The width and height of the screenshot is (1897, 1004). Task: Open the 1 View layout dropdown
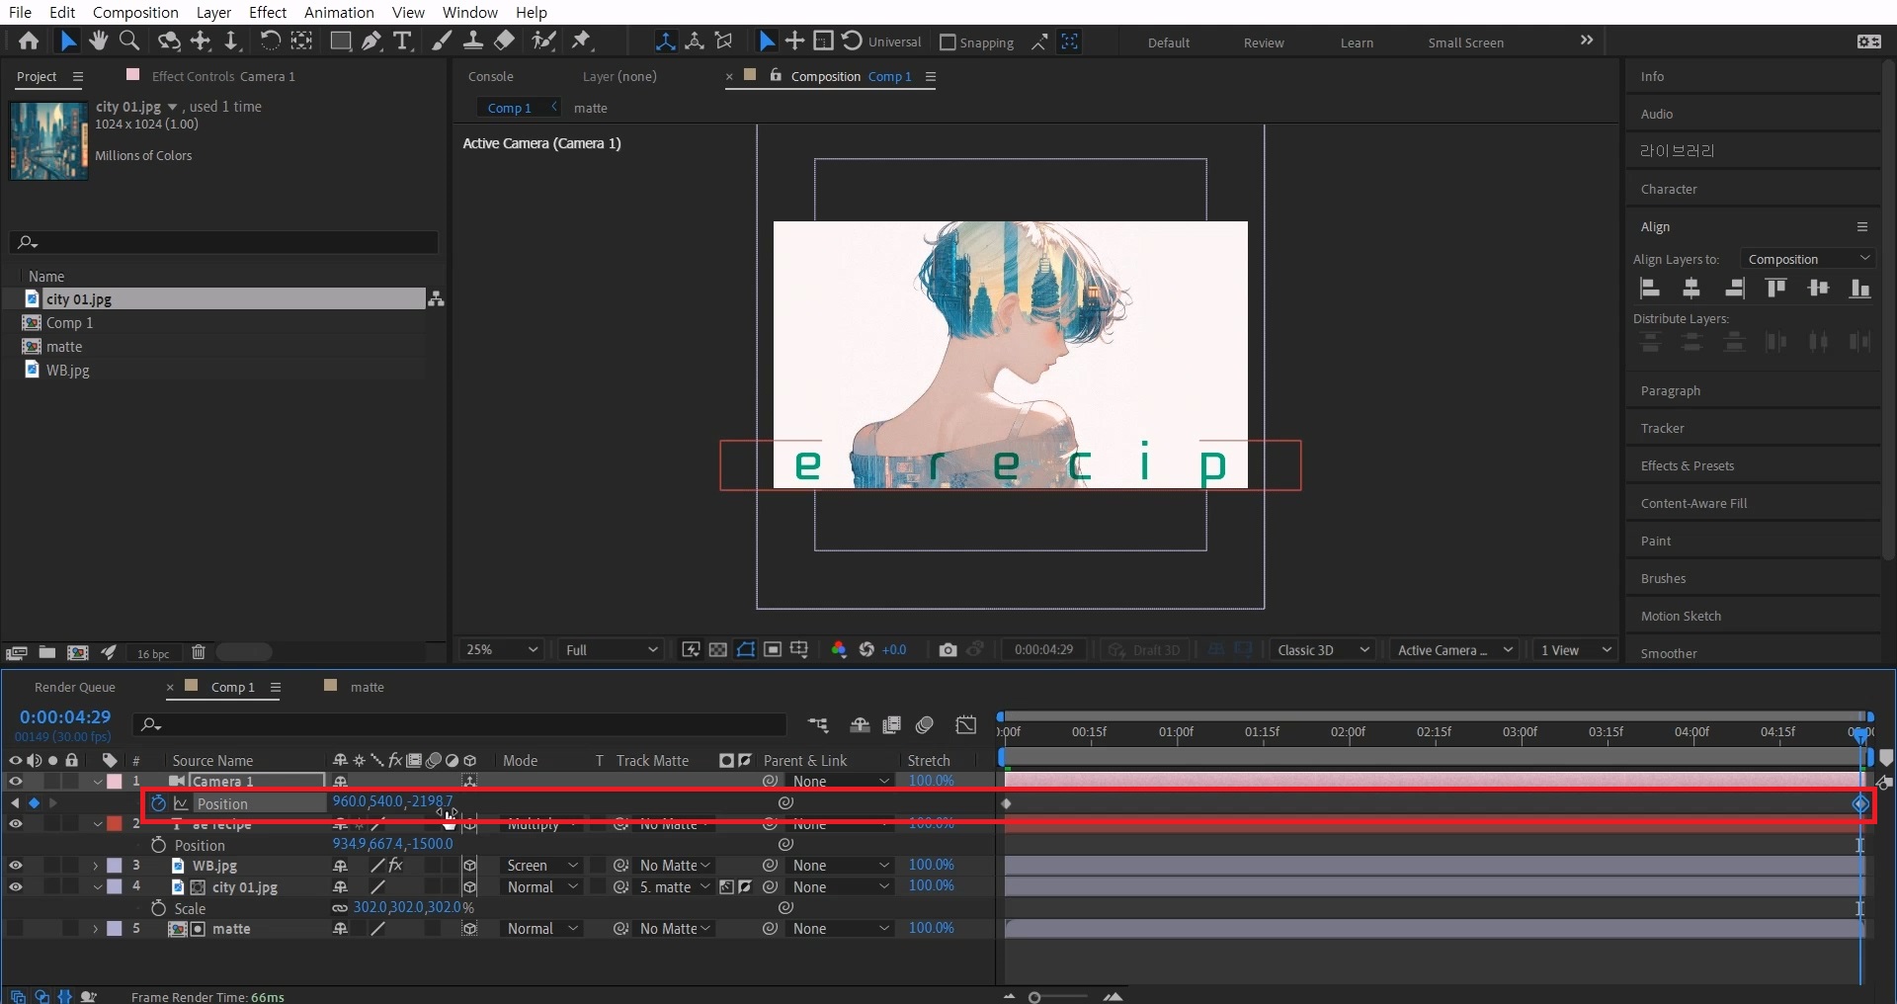point(1575,649)
